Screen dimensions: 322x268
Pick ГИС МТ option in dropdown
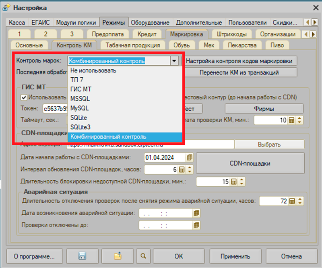point(80,89)
